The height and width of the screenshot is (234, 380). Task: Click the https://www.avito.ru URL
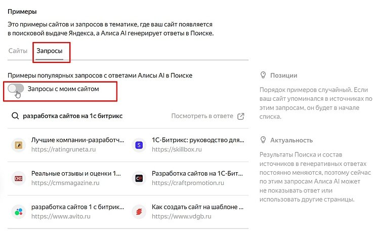(x=61, y=216)
